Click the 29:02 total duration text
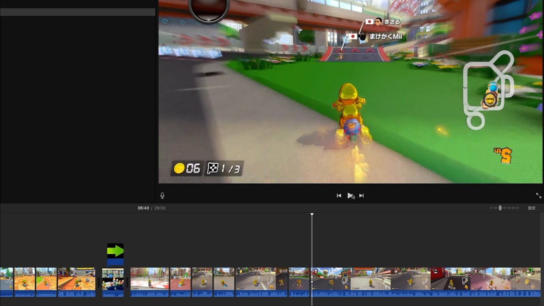This screenshot has width=544, height=306. click(x=160, y=208)
